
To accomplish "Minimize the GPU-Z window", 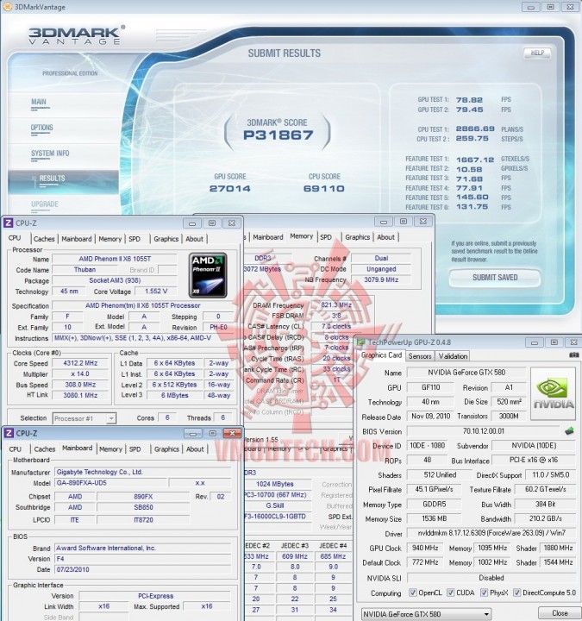I will coord(534,342).
